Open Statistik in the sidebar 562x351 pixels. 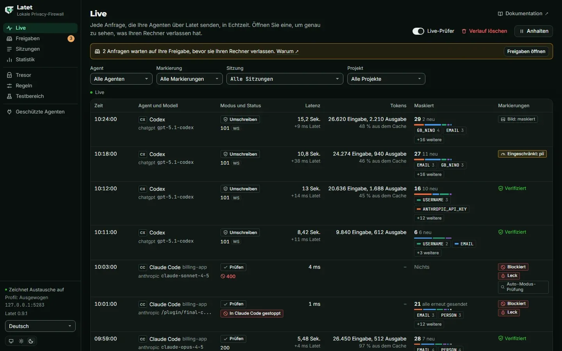pyautogui.click(x=41, y=60)
